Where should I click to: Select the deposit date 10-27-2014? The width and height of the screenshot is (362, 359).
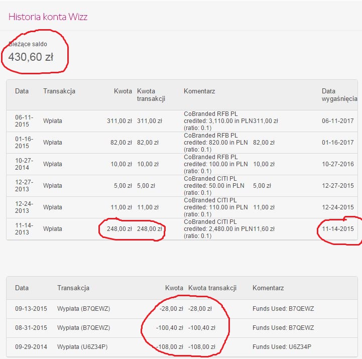(24, 164)
